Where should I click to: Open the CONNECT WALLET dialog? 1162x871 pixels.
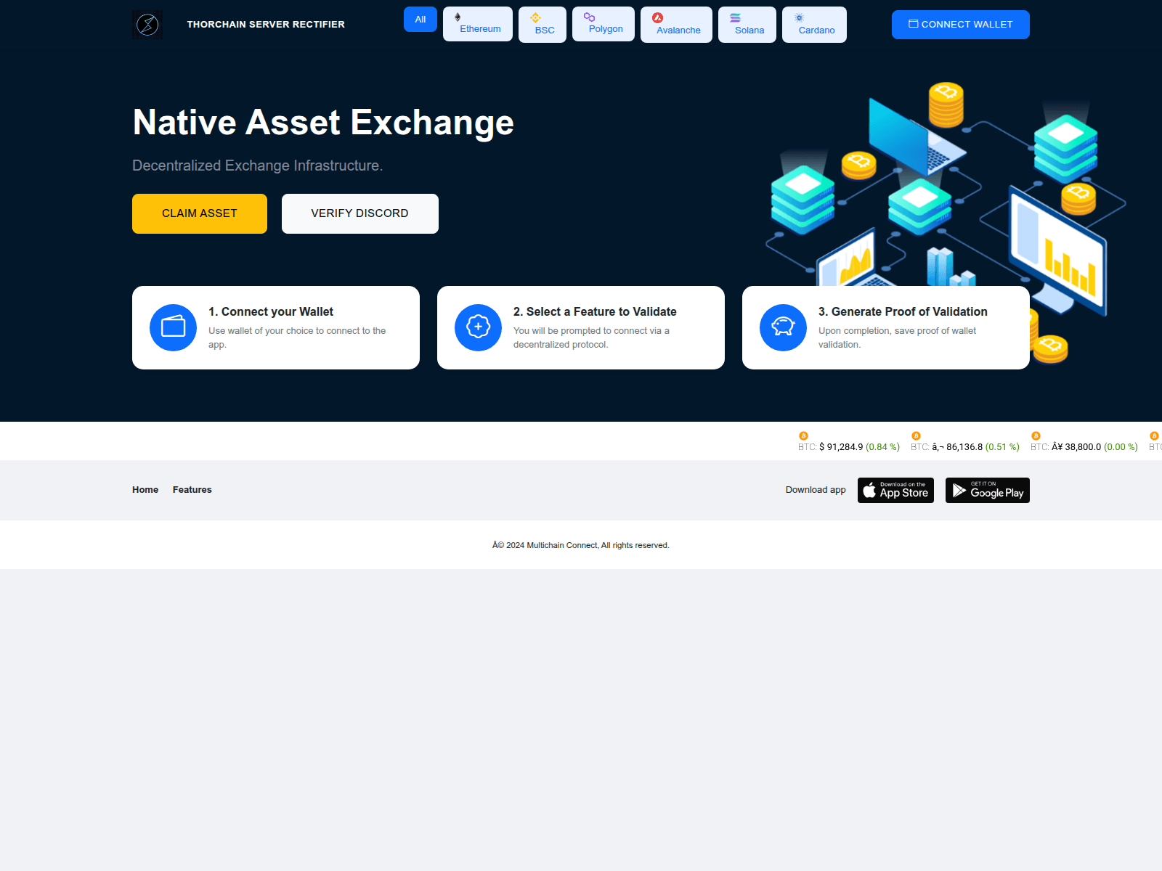click(960, 24)
